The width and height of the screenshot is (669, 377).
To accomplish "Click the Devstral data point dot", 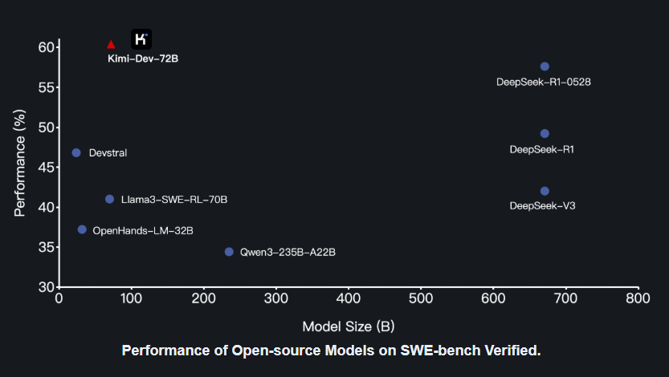I will 76,152.
